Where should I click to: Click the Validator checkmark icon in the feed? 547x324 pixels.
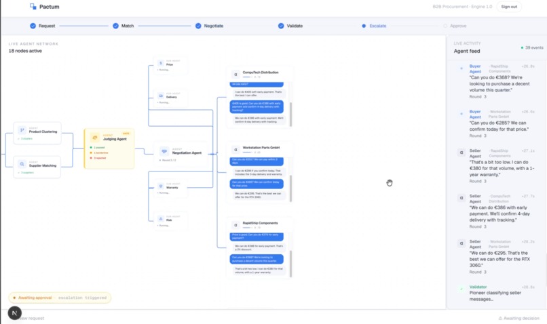(x=461, y=289)
